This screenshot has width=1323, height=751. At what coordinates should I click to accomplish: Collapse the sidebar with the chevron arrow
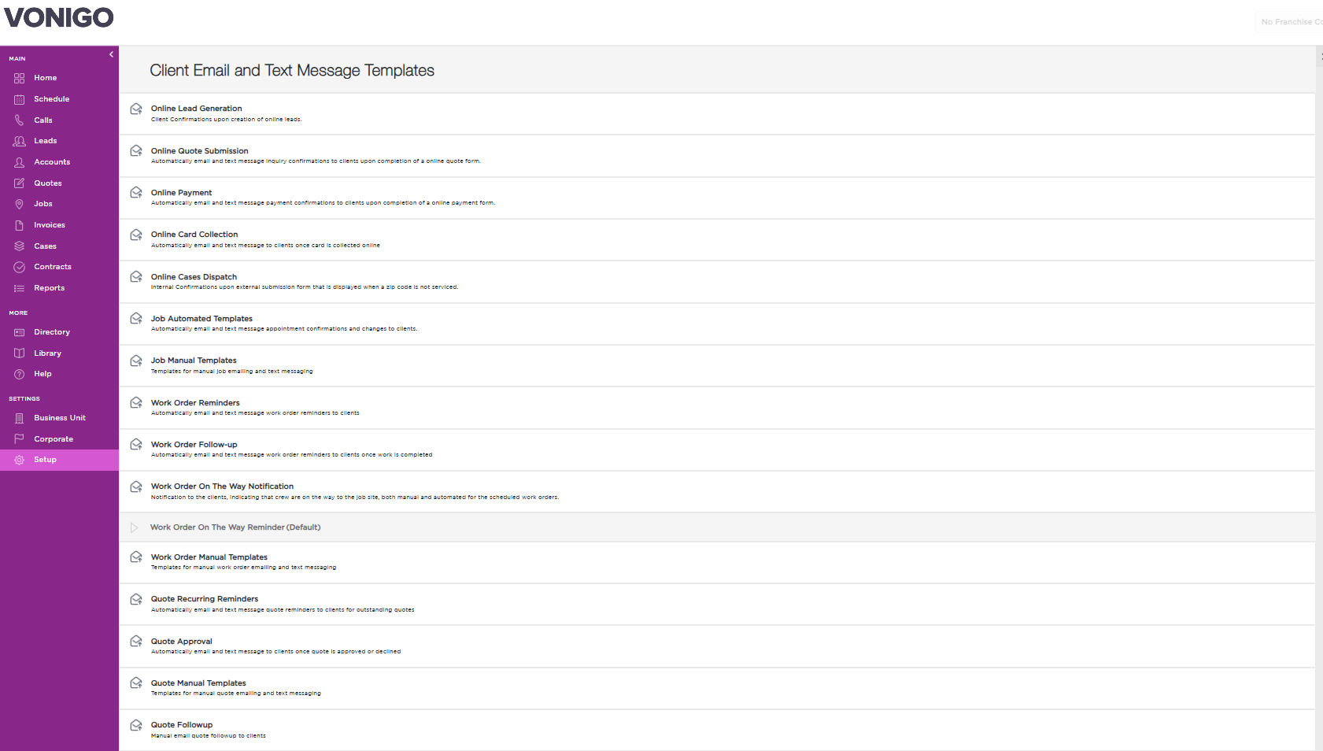[111, 54]
